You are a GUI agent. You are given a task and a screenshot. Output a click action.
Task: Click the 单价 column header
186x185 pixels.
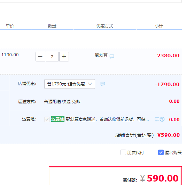pyautogui.click(x=10, y=26)
